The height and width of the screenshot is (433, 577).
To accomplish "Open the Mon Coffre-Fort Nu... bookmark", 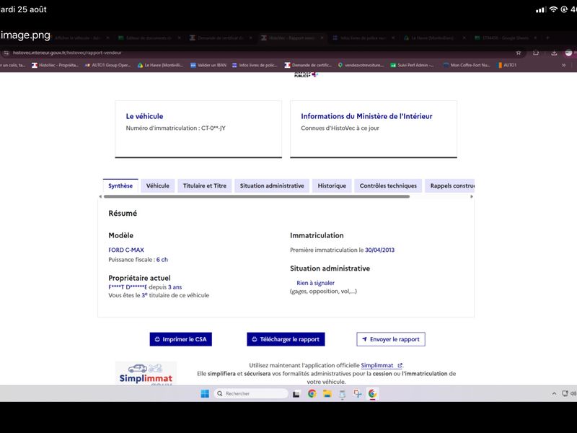I will click(x=467, y=65).
